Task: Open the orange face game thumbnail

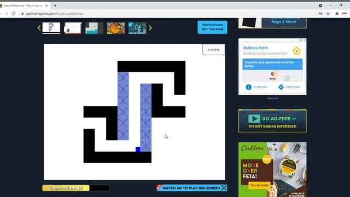Action: click(116, 28)
